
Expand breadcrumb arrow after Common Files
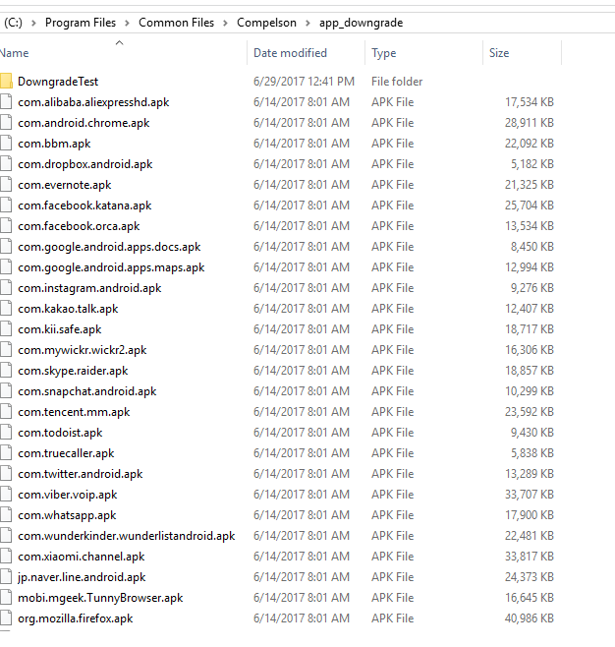[226, 23]
